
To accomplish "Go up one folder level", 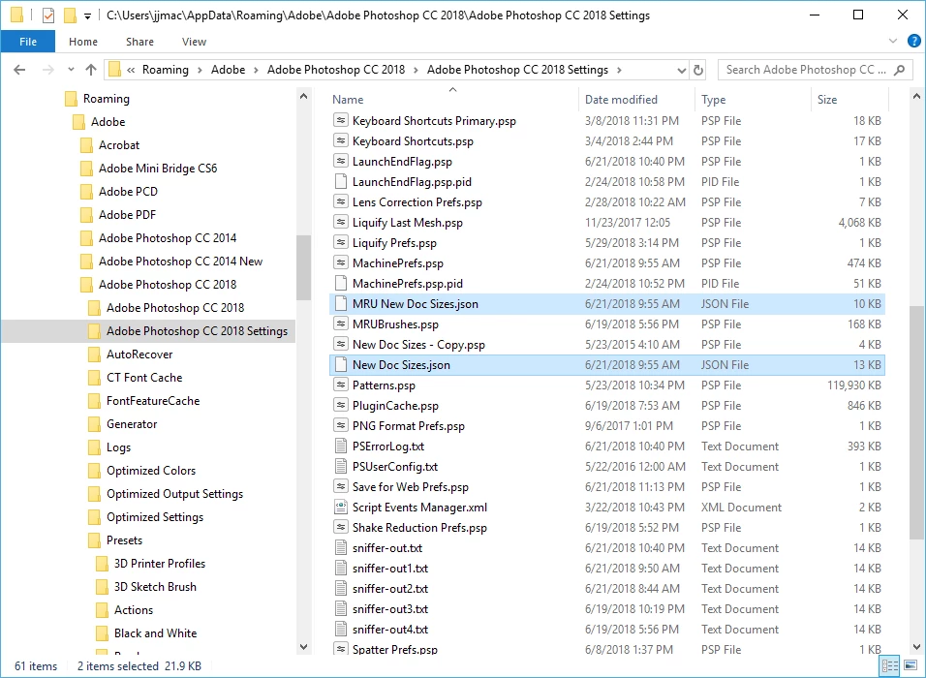I will point(90,70).
